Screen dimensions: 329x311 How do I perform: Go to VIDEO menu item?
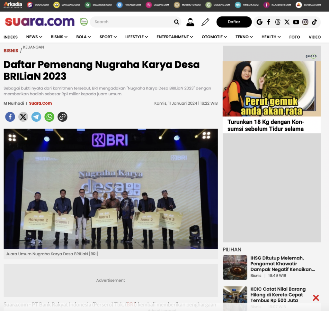(315, 37)
